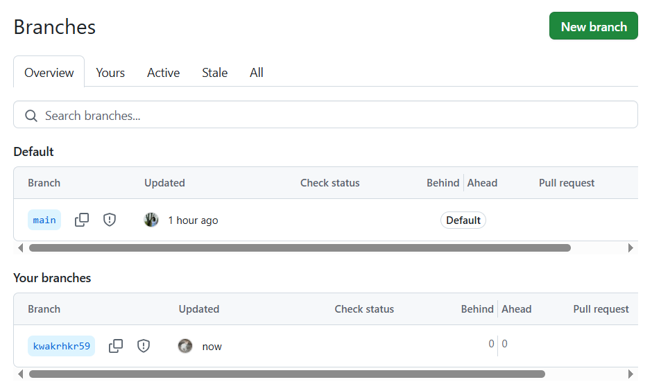The image size is (652, 382).
Task: Open the kwakrhkr59 branch protection shield icon
Action: pos(144,345)
